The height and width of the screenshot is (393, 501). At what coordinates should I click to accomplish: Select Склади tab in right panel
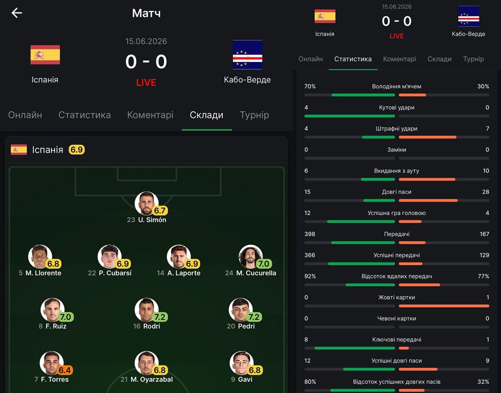pyautogui.click(x=439, y=59)
